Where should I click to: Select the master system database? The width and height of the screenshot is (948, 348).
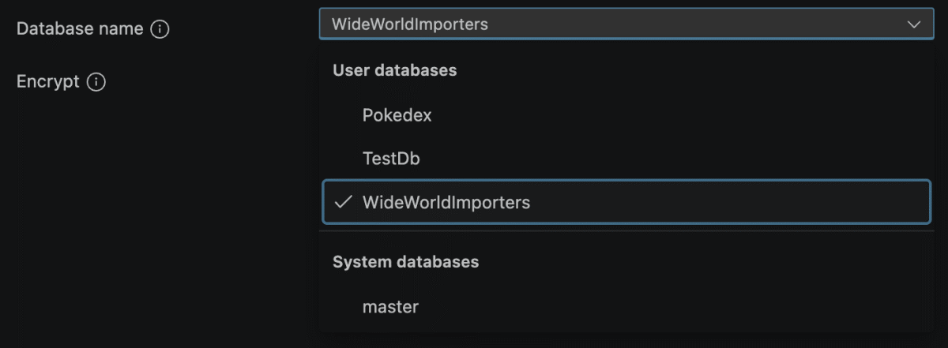626,306
